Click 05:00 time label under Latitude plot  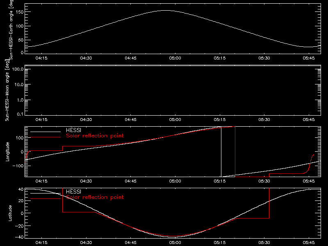(x=175, y=243)
